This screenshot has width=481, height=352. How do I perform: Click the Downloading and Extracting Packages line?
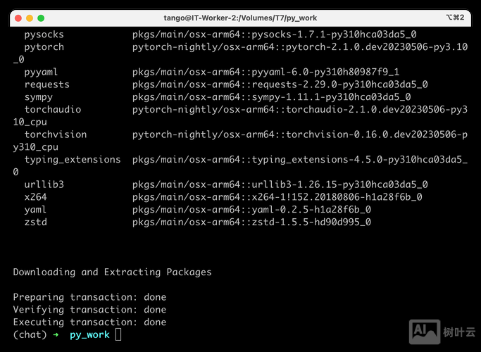[112, 272]
